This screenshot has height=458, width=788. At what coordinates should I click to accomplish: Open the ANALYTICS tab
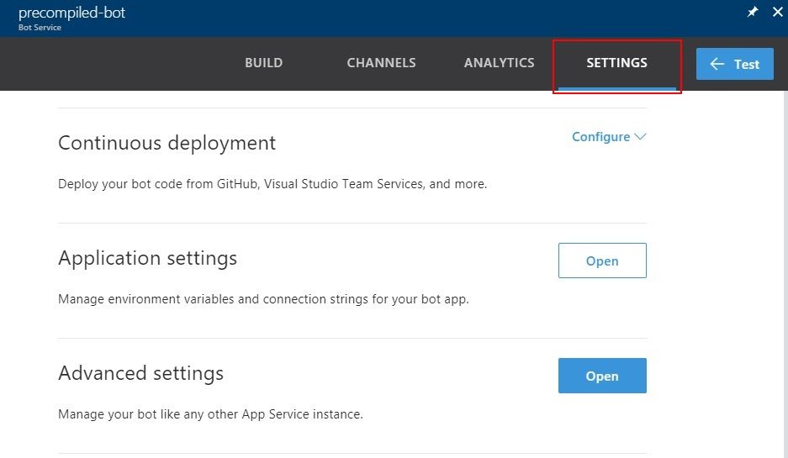(x=499, y=63)
